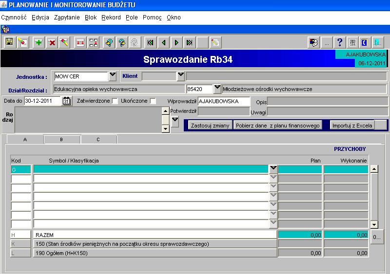Click the pencil-and-notes edit icon
The width and height of the screenshot is (390, 274).
(215, 42)
